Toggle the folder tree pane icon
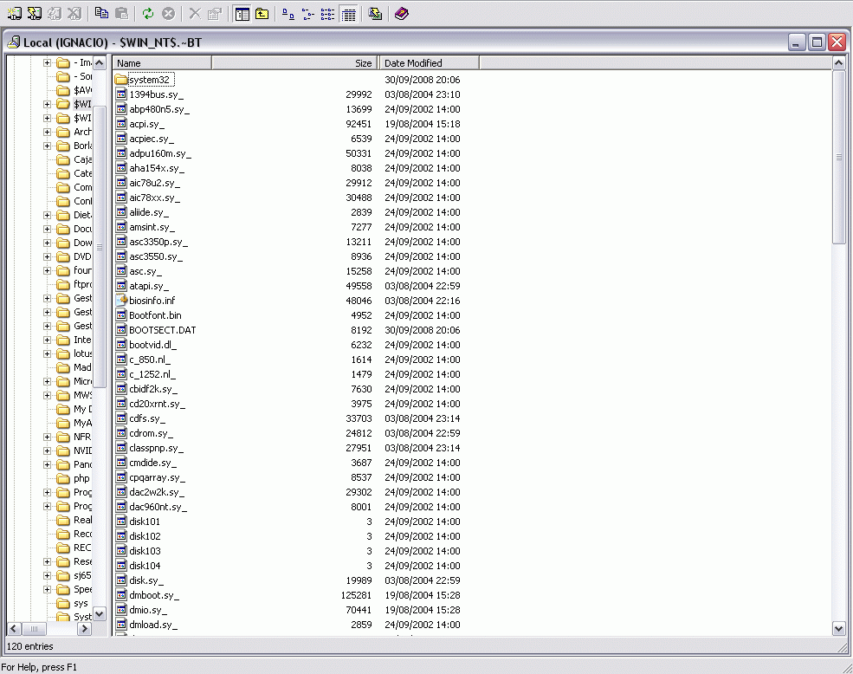The width and height of the screenshot is (853, 674). 242,14
